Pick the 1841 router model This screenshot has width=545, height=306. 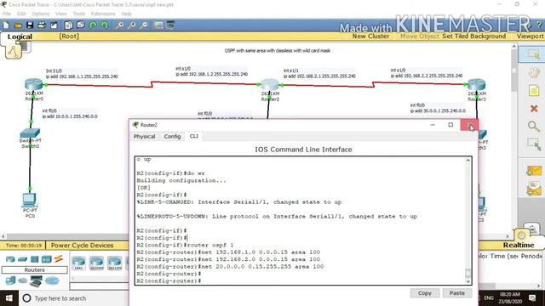click(78, 263)
